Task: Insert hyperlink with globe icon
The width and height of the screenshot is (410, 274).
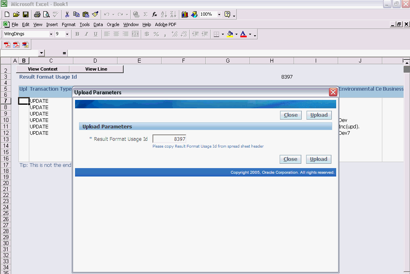Action: click(136, 14)
